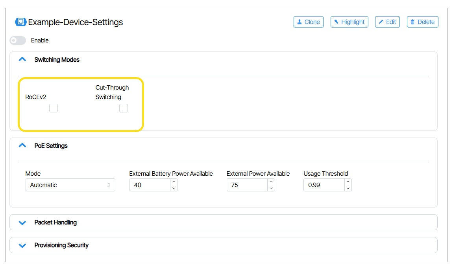
Task: Increase External Battery Power Available value
Action: coord(174,182)
